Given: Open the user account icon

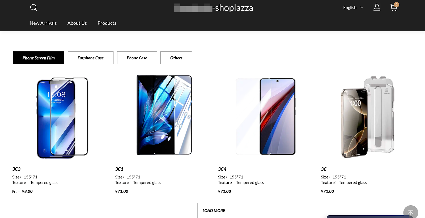Looking at the screenshot, I should [377, 7].
